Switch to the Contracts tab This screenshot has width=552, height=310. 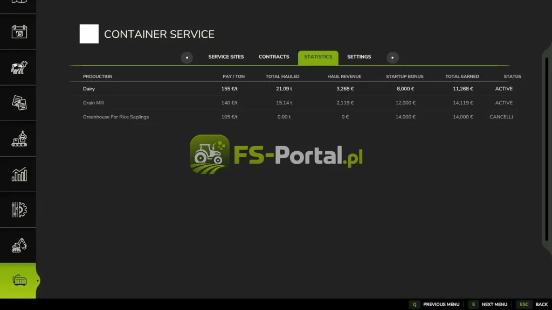point(274,57)
